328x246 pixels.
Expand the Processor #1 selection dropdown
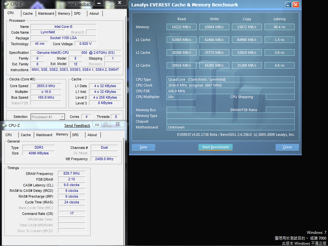62,117
